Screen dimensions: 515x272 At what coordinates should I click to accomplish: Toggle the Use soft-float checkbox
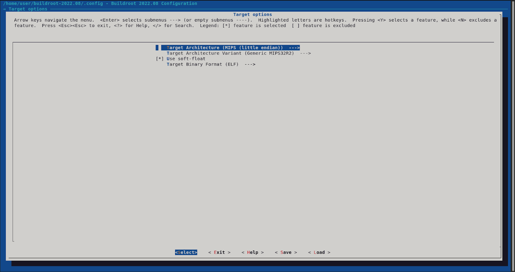(160, 59)
